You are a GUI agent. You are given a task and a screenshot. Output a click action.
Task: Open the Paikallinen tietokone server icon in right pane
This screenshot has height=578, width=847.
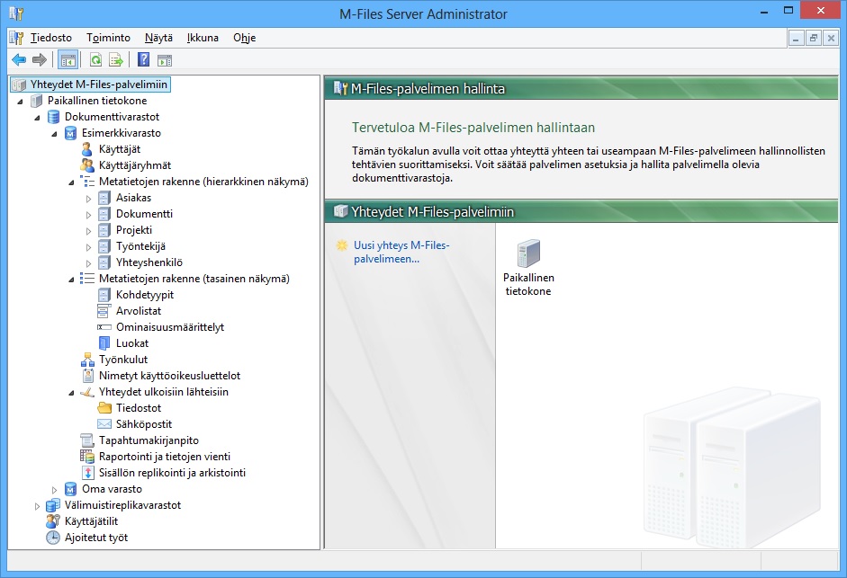[x=528, y=253]
